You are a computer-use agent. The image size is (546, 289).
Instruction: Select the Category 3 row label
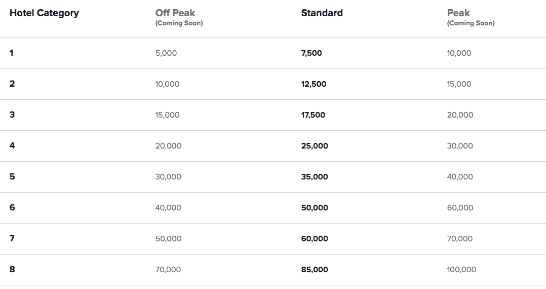point(12,115)
